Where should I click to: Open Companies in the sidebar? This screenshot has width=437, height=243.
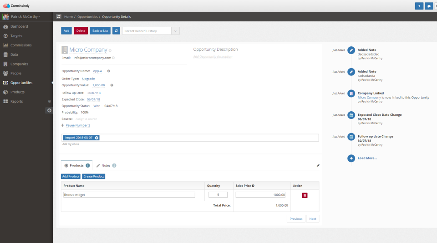pos(19,64)
